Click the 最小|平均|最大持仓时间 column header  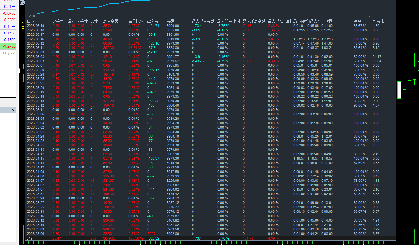(x=313, y=21)
